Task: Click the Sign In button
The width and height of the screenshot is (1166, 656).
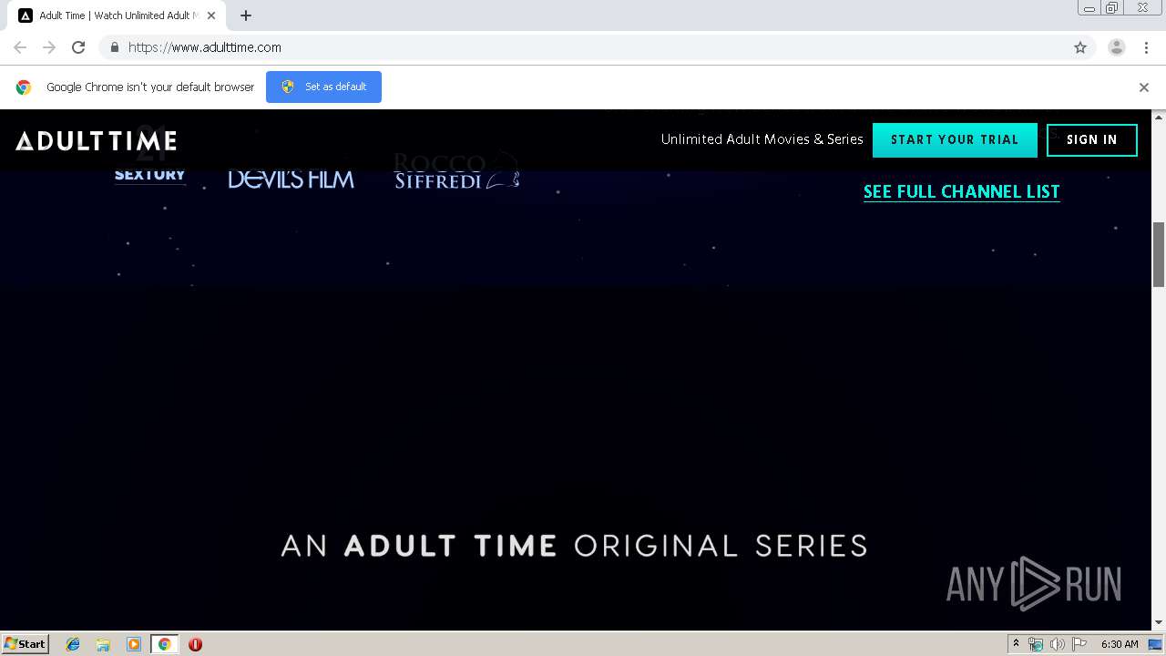Action: 1092,140
